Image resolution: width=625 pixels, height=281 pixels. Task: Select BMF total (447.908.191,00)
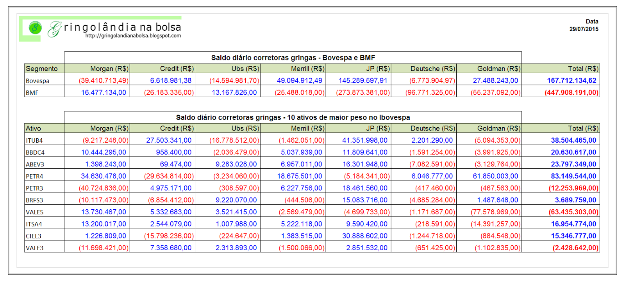tap(572, 93)
